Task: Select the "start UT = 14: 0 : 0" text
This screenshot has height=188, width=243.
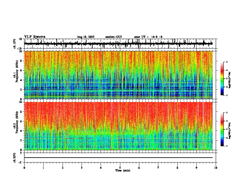Action: (x=148, y=37)
